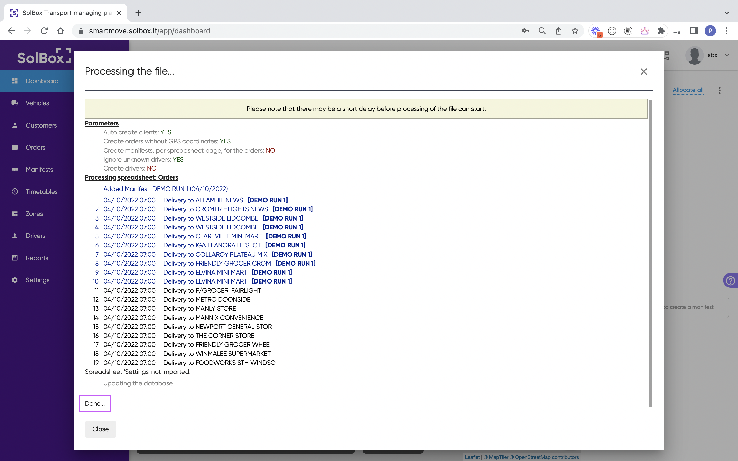
Task: Open the Chrome profile avatar P
Action: click(x=710, y=31)
